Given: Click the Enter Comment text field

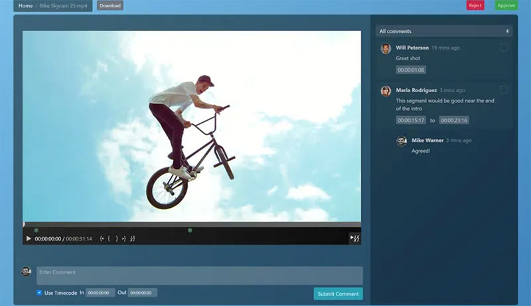Looking at the screenshot, I should click(x=199, y=275).
